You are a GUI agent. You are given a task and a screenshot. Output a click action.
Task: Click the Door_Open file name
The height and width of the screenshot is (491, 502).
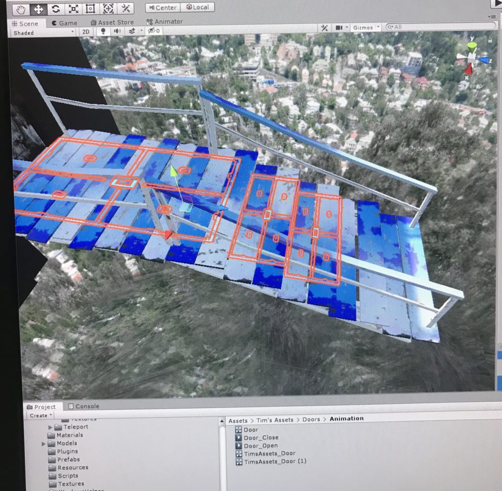[261, 445]
